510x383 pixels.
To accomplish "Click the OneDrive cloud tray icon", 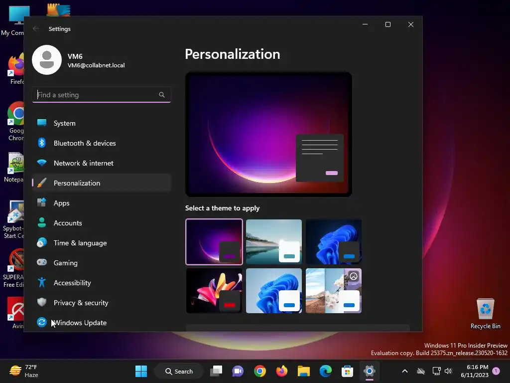I will point(421,371).
